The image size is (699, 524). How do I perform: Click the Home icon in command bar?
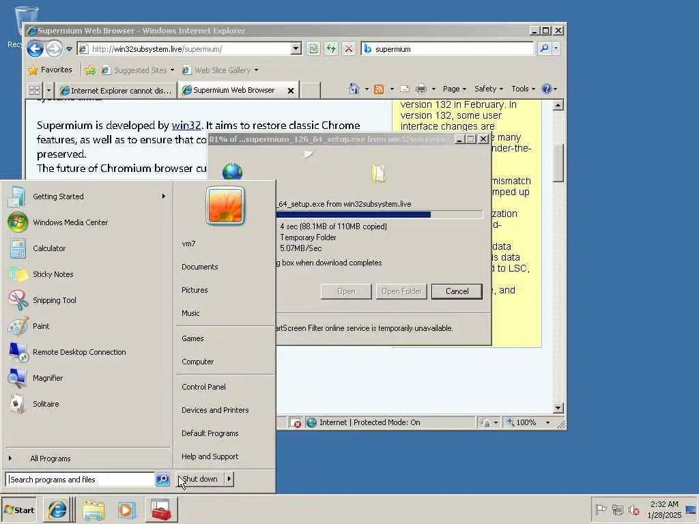pyautogui.click(x=354, y=89)
